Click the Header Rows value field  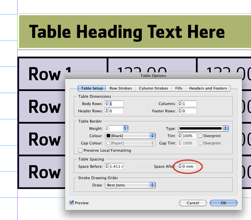[x=116, y=111]
